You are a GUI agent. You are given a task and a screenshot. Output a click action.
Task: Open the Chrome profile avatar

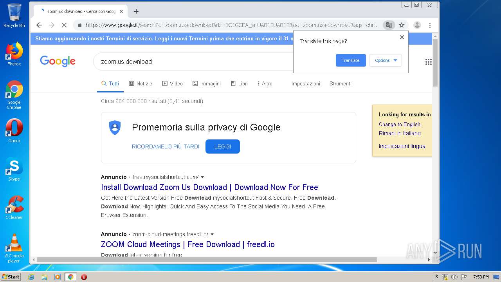417,25
